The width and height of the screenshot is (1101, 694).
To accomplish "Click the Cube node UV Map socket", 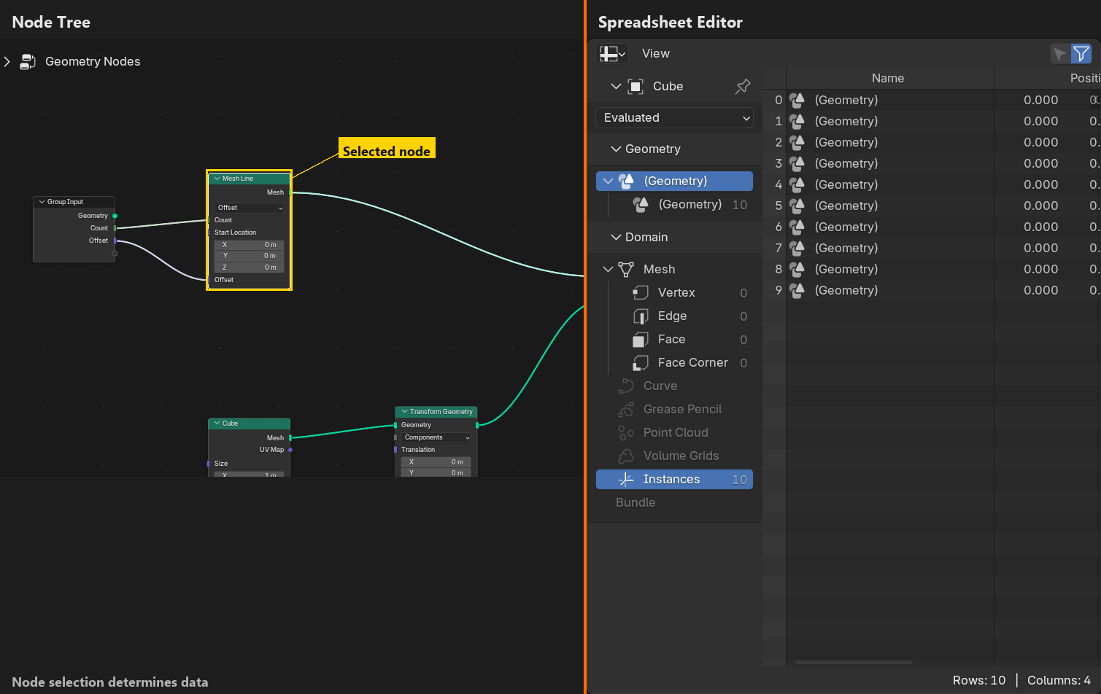I will pos(290,450).
